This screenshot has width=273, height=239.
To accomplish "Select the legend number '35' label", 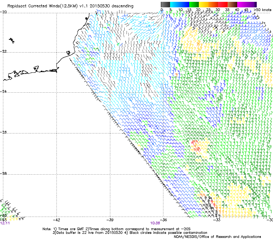I will coord(227,10).
